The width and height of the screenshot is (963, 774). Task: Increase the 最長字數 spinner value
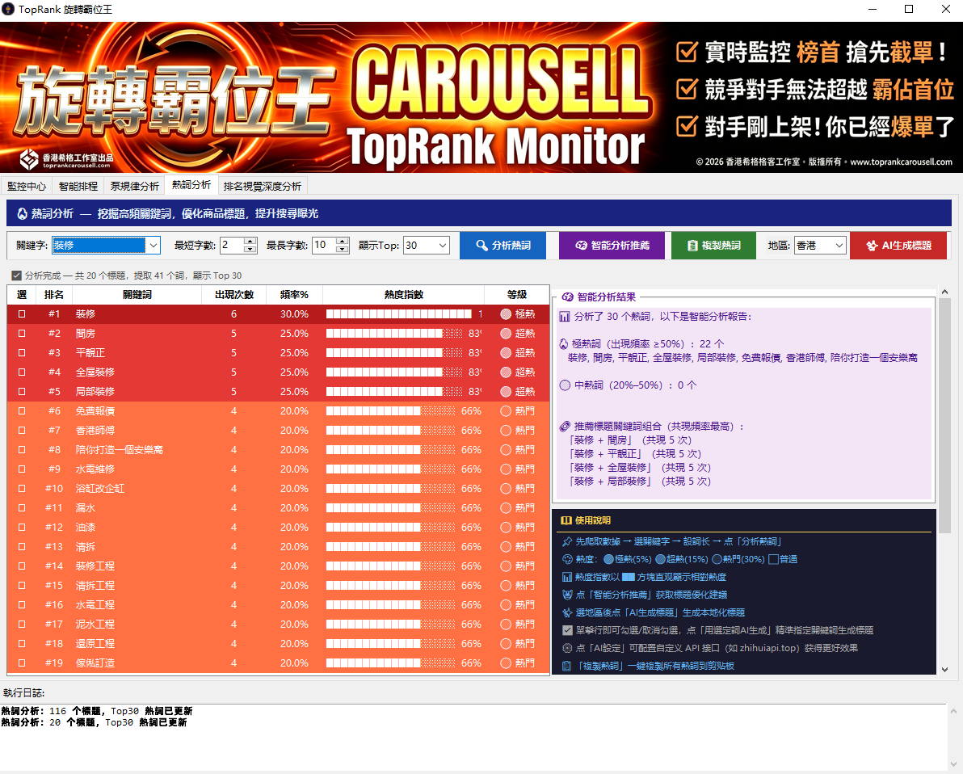(x=343, y=241)
